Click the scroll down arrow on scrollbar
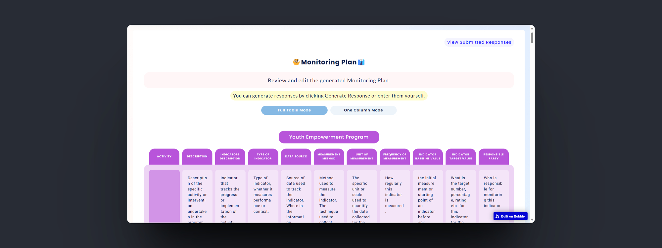662x248 pixels. [532, 220]
